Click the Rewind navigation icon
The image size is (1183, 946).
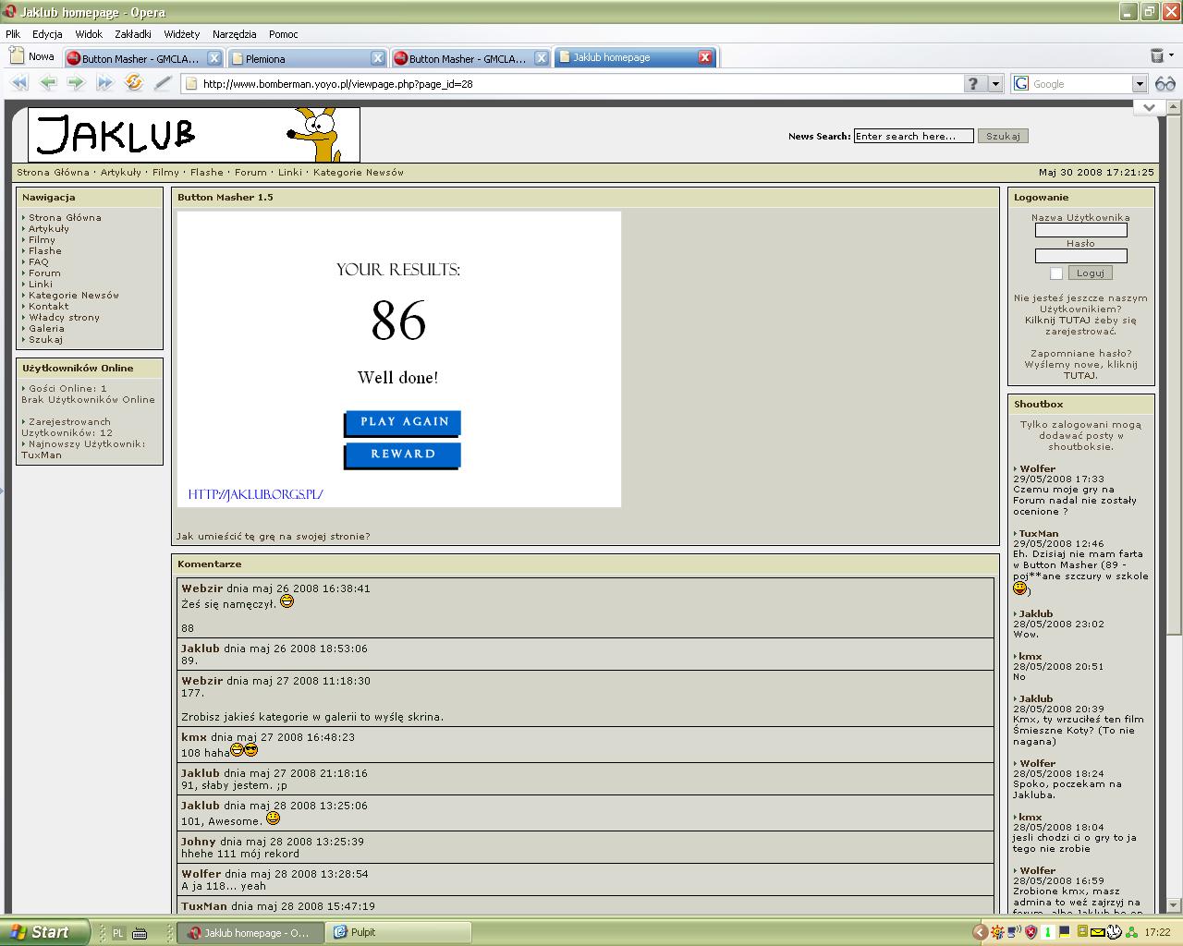tap(19, 83)
